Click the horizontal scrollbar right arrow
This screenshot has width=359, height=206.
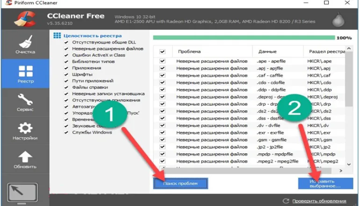(x=341, y=171)
